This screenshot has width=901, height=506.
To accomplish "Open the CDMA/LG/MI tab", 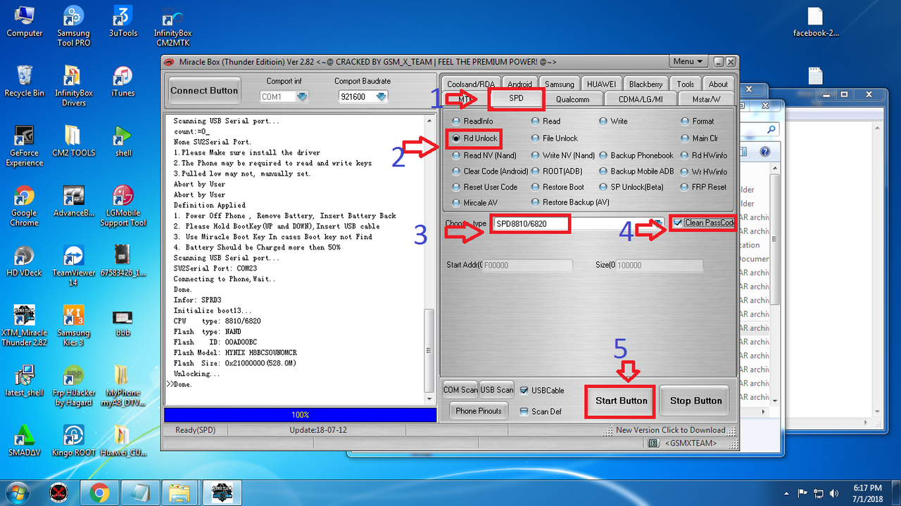I will point(641,99).
